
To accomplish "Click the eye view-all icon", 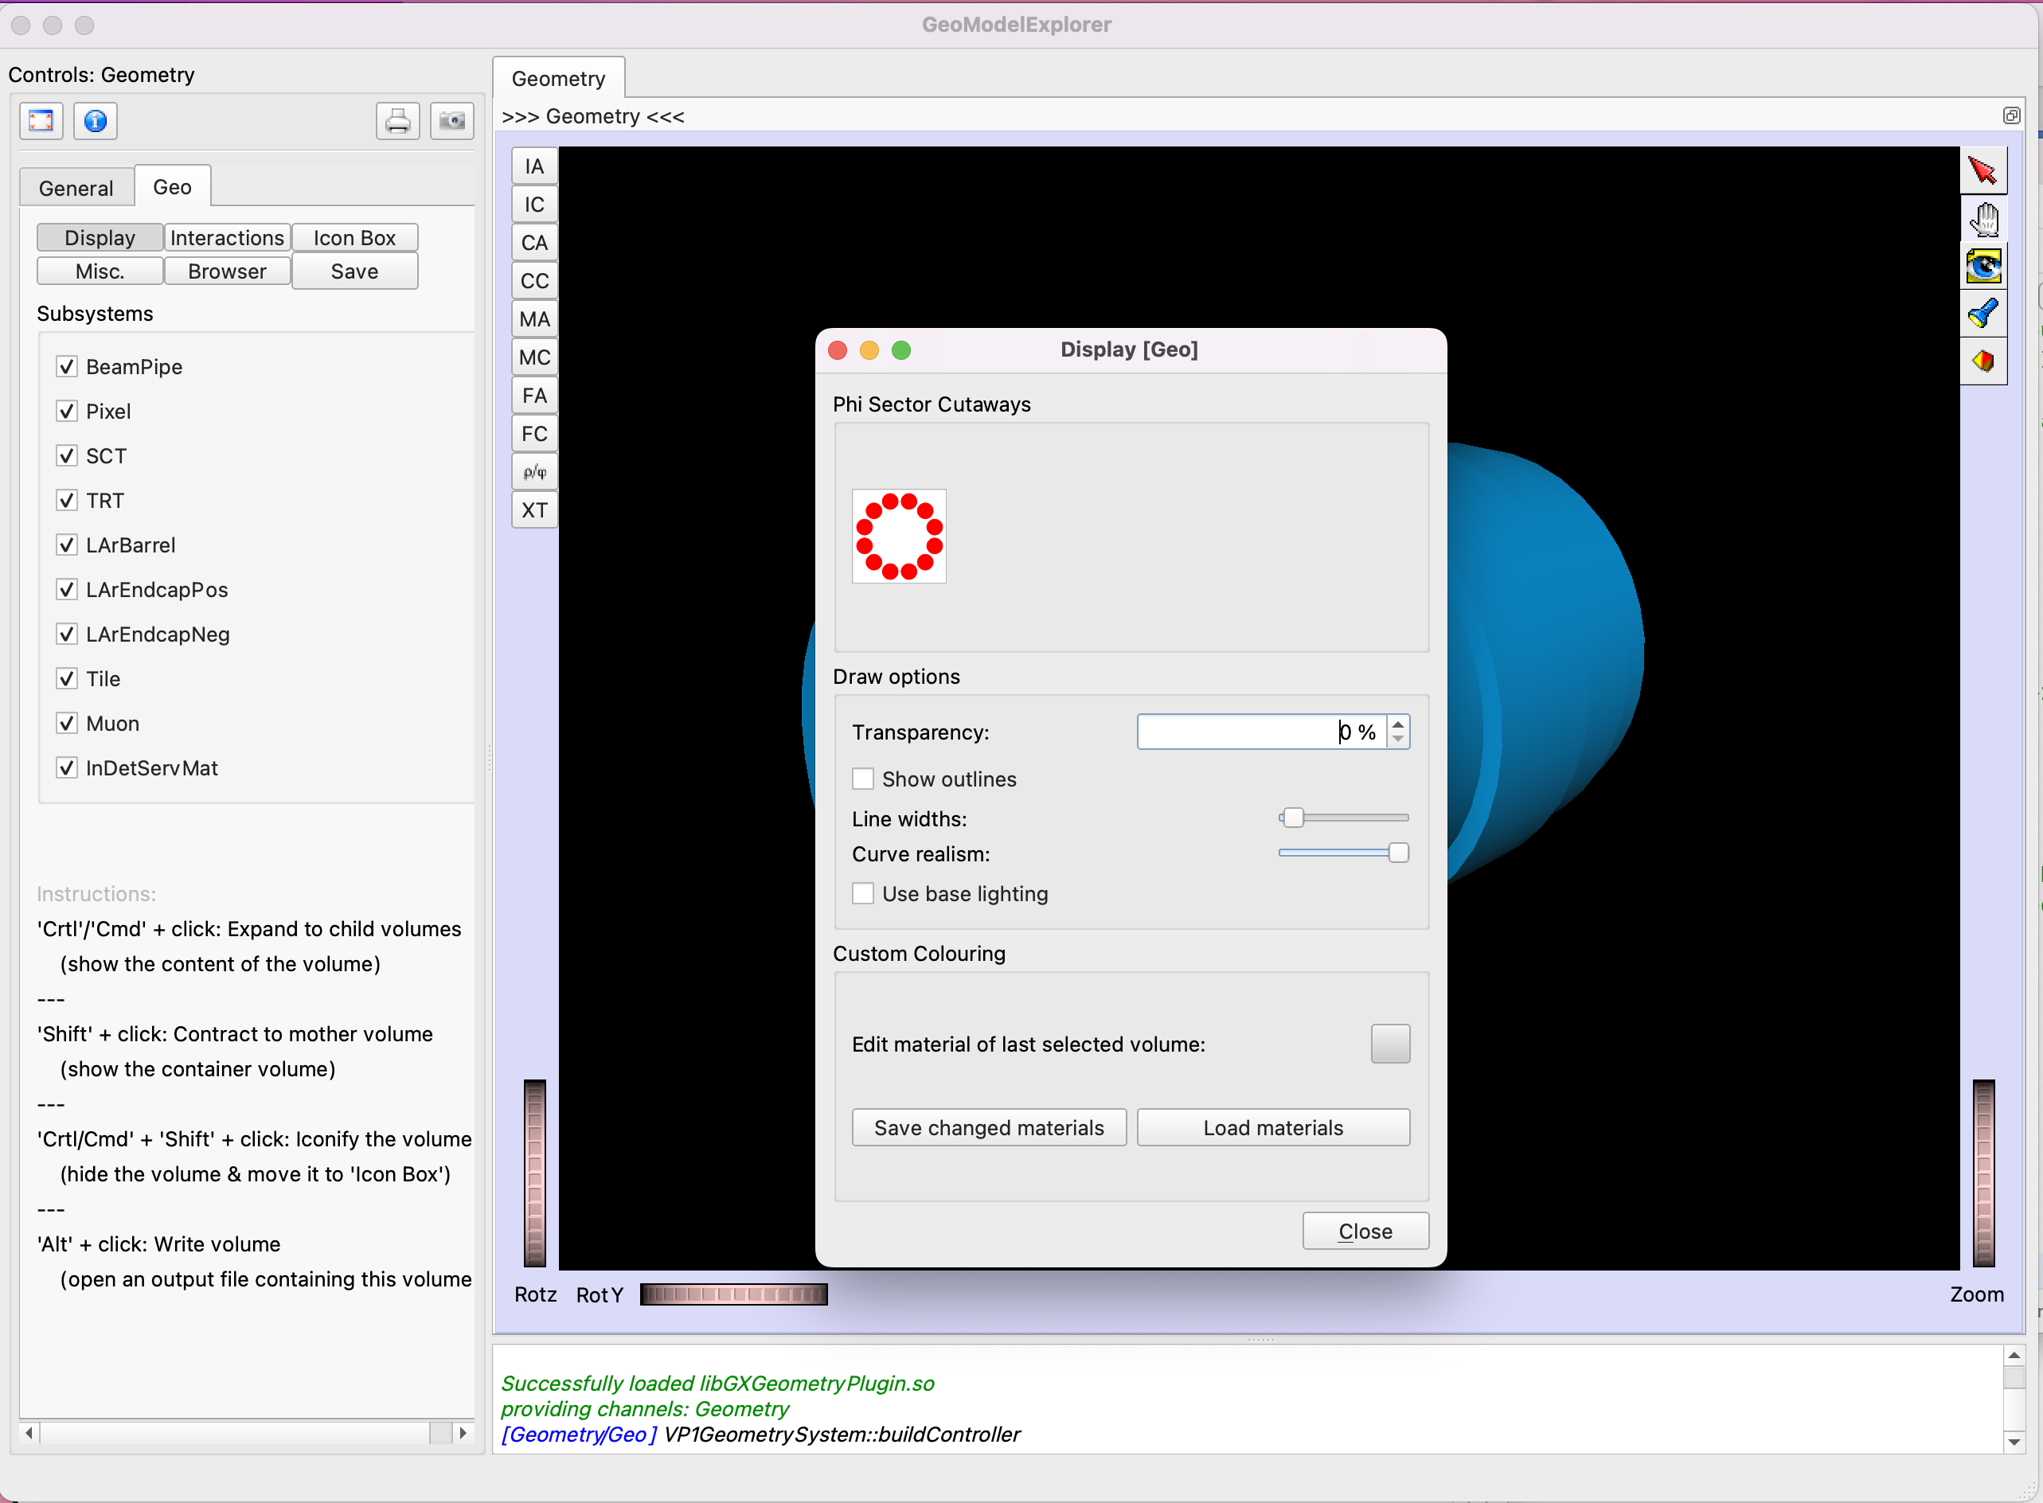I will (1983, 267).
